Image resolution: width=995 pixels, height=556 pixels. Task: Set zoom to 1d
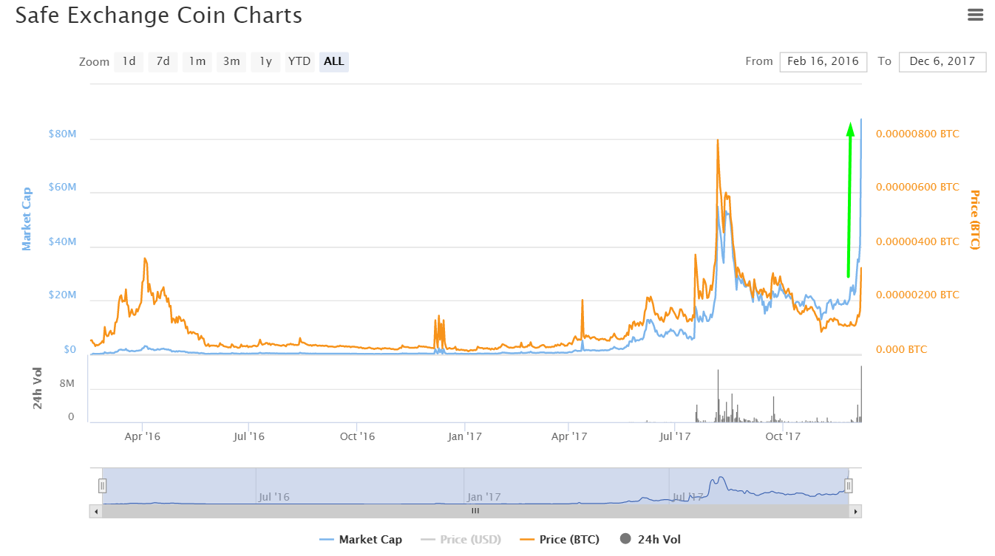[129, 61]
